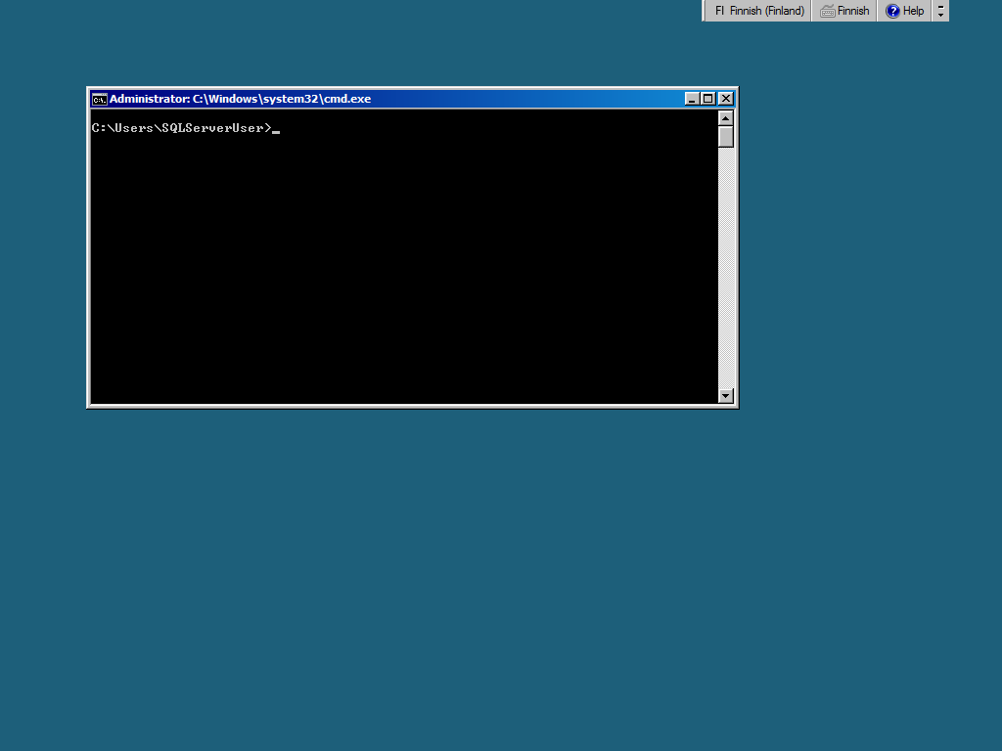This screenshot has width=1002, height=751.
Task: Open the cmd.exe system menu icon
Action: click(x=99, y=99)
